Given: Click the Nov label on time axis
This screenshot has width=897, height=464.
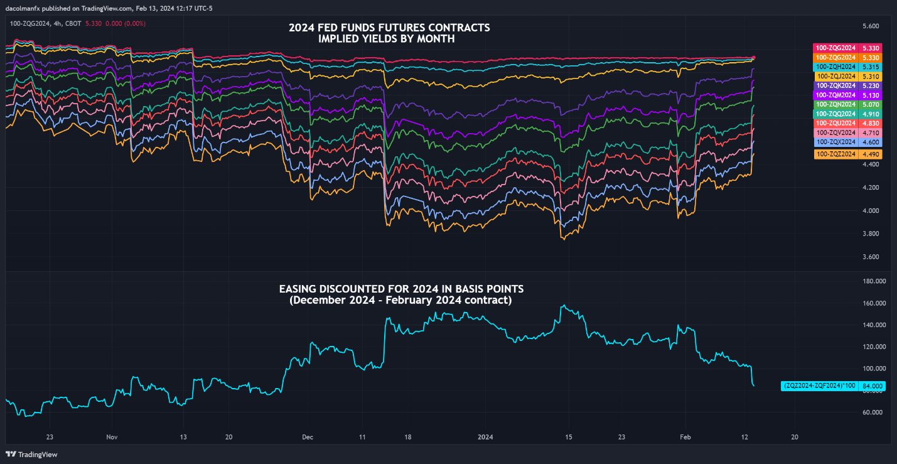Looking at the screenshot, I should (x=112, y=436).
